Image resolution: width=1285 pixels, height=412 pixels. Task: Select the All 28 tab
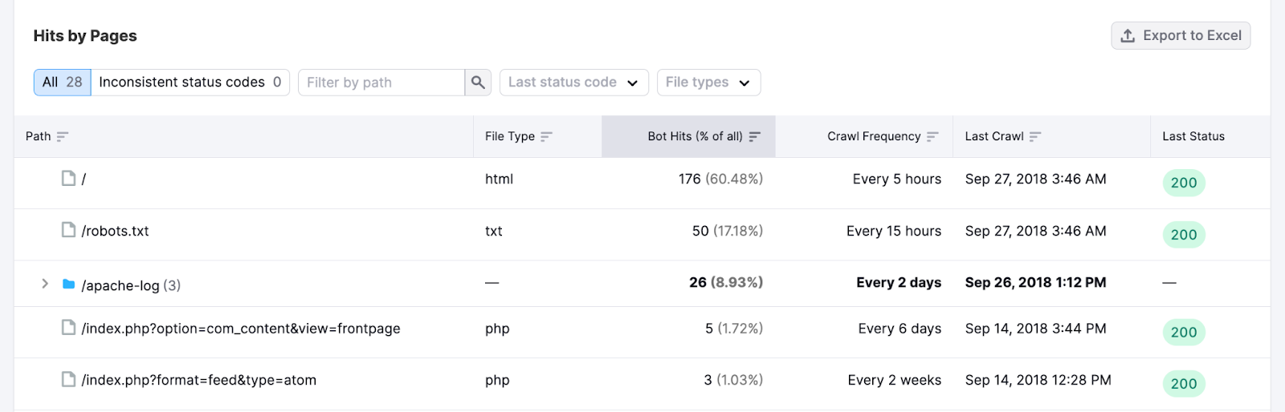(x=63, y=83)
